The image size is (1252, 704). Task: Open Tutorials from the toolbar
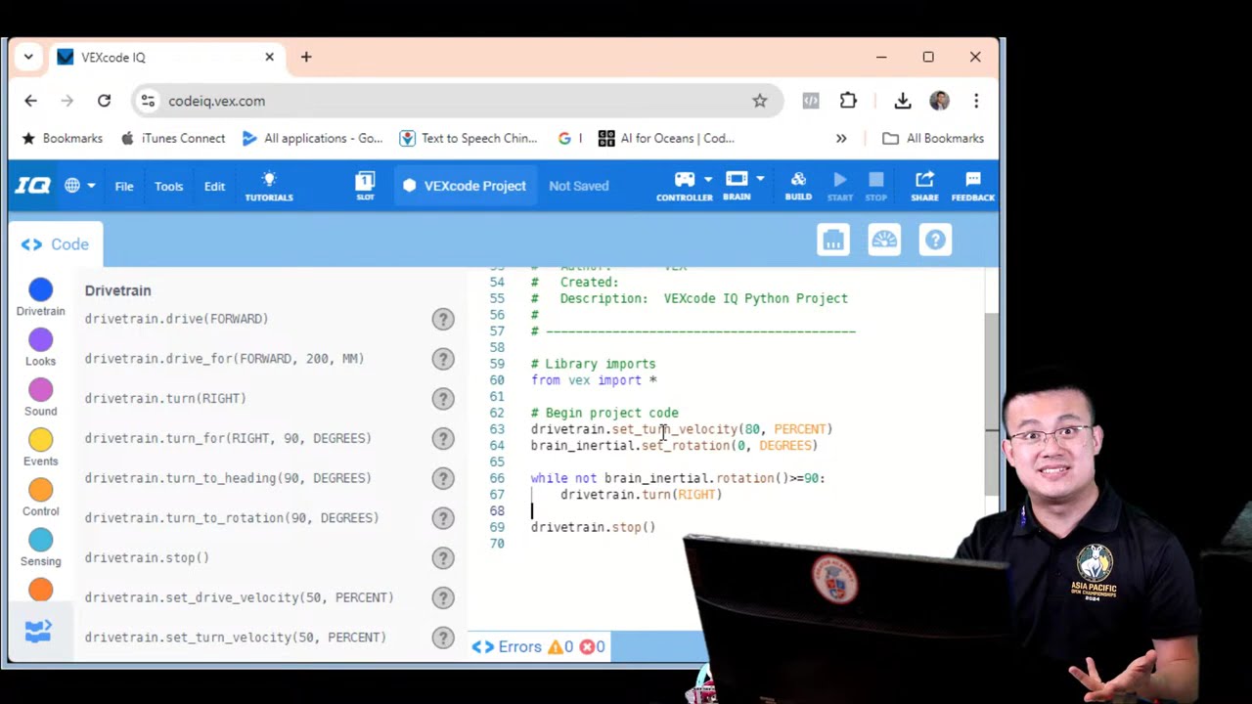[269, 186]
